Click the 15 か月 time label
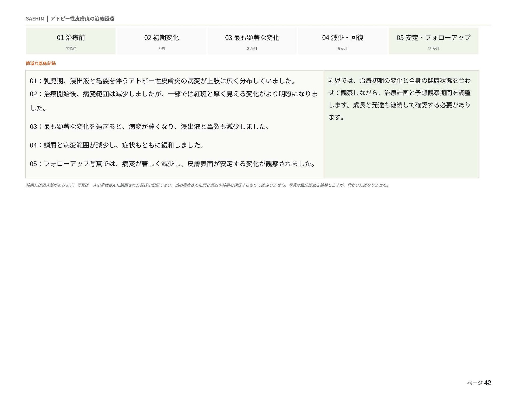The width and height of the screenshot is (517, 400). pyautogui.click(x=434, y=49)
